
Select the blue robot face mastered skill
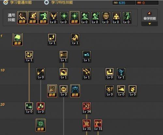75,91
